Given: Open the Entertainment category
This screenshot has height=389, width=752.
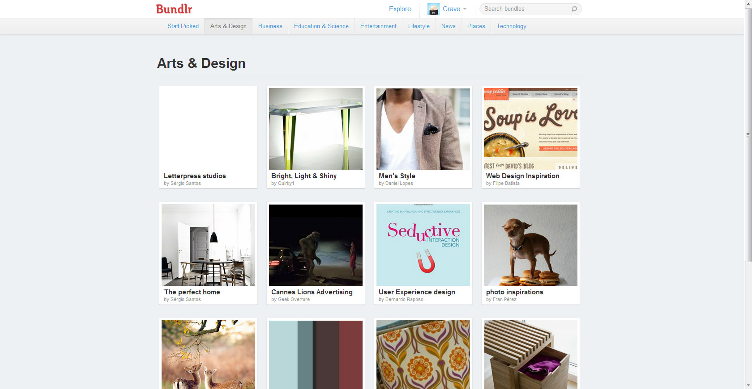Looking at the screenshot, I should pyautogui.click(x=378, y=26).
